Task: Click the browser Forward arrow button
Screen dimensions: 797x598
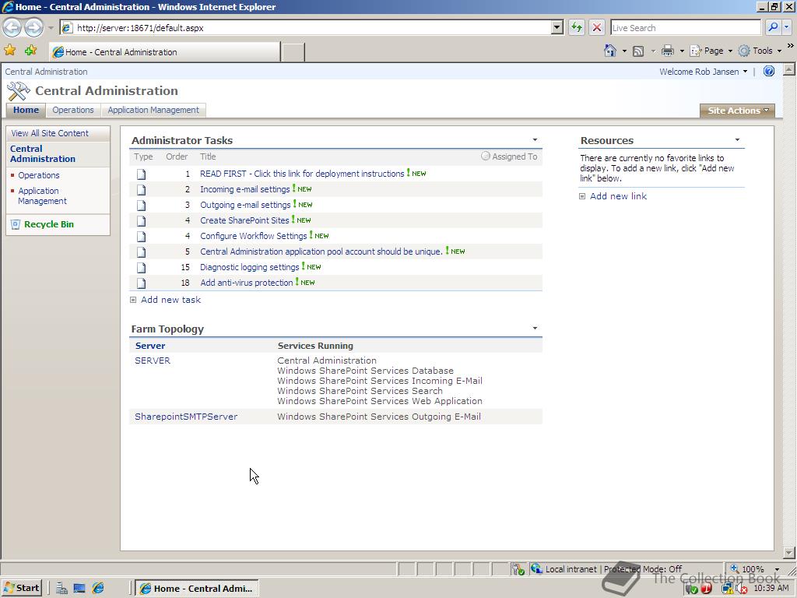Action: [33, 27]
